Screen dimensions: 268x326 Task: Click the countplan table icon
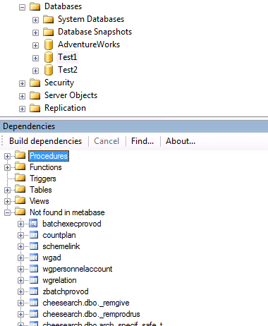34,235
